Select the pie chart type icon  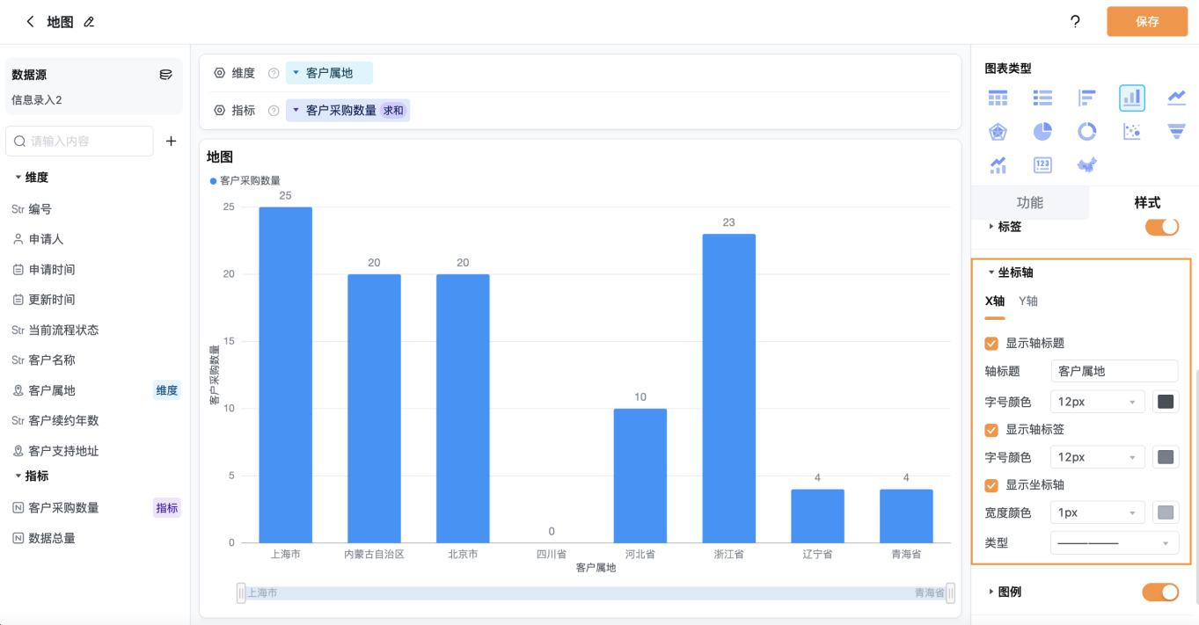point(1042,132)
